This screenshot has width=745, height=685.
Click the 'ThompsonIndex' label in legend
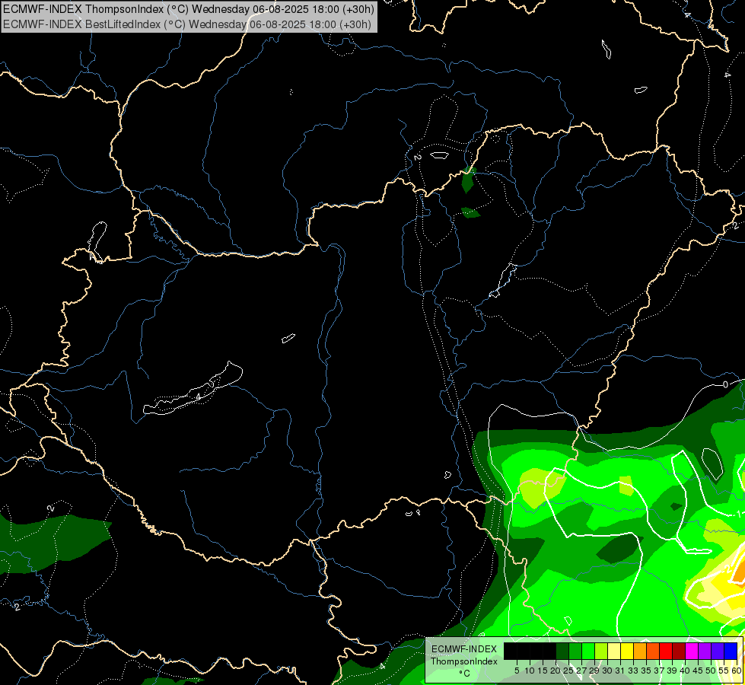coord(464,661)
